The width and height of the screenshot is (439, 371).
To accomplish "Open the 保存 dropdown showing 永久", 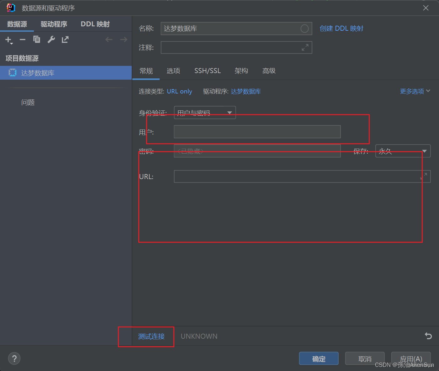I will (x=403, y=151).
